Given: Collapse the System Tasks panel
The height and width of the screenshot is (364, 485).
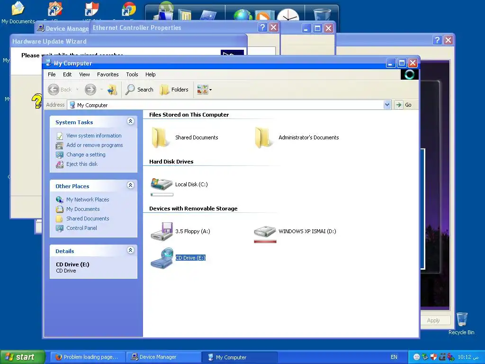Looking at the screenshot, I should click(131, 121).
